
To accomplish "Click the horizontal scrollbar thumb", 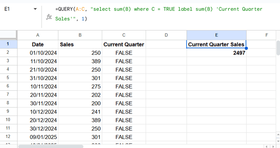I will pyautogui.click(x=51, y=146).
